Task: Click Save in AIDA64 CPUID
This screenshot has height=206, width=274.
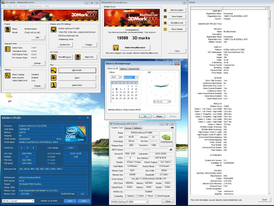Action: tap(70, 201)
